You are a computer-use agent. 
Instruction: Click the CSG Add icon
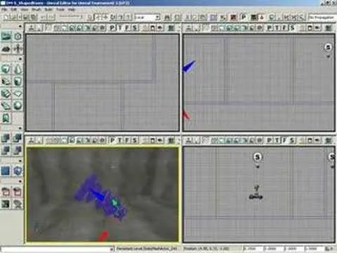pyautogui.click(x=6, y=138)
